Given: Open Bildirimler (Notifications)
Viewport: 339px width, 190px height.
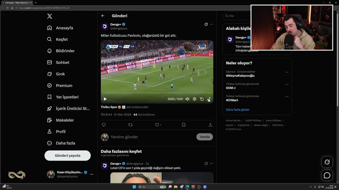Looking at the screenshot, I should (x=61, y=51).
